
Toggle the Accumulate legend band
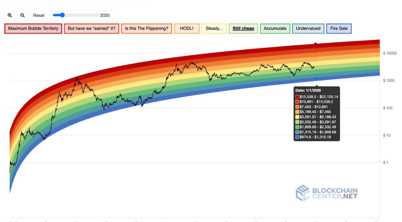click(275, 28)
